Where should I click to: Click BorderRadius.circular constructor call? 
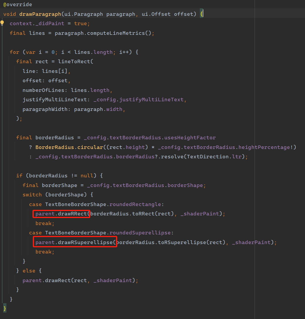tap(69, 147)
